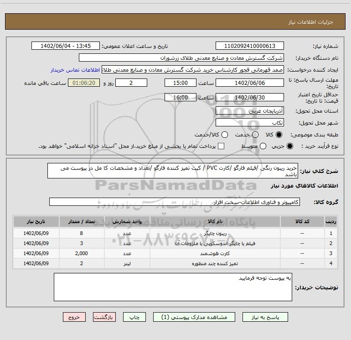
Task: Click the validity hour field 16:00
Action: tap(181, 97)
